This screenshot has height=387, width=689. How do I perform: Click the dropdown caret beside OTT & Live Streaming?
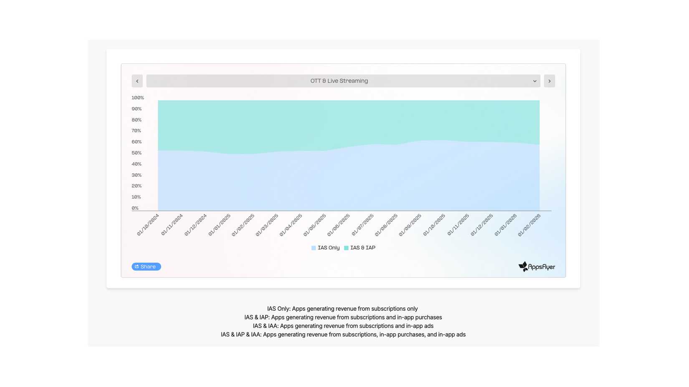point(535,81)
